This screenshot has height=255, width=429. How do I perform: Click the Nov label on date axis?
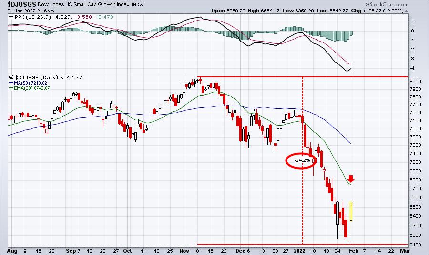[x=184, y=251]
